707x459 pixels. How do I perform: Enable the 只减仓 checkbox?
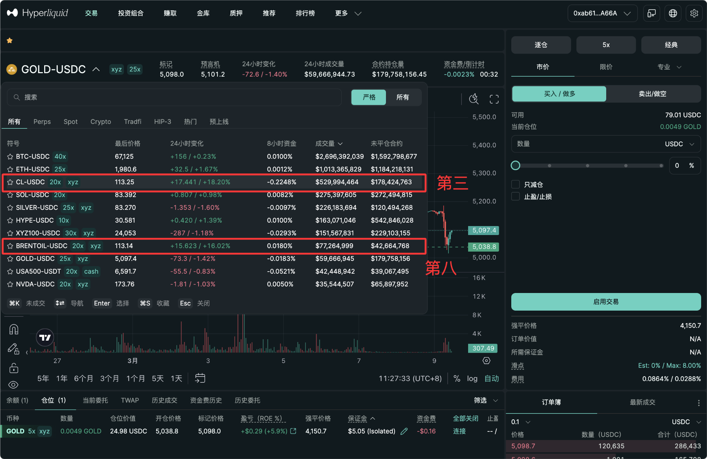[515, 184]
